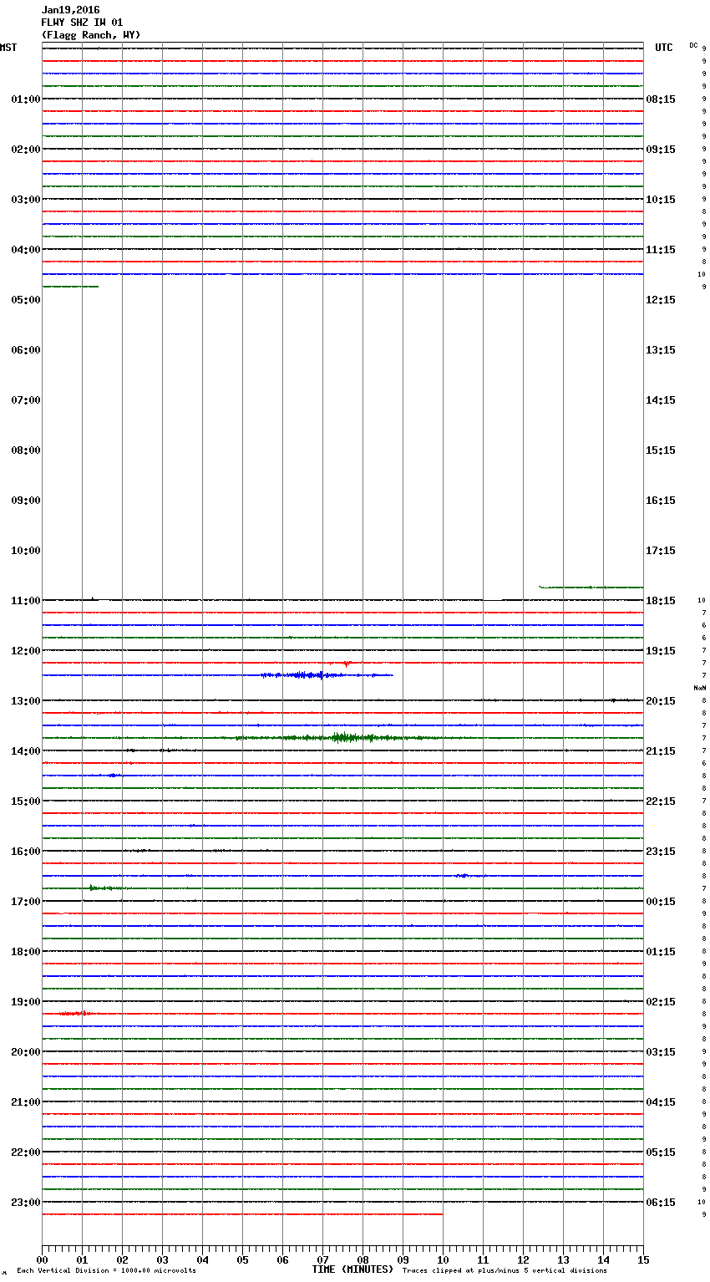Select the 21:00 MST time label

coord(26,1102)
